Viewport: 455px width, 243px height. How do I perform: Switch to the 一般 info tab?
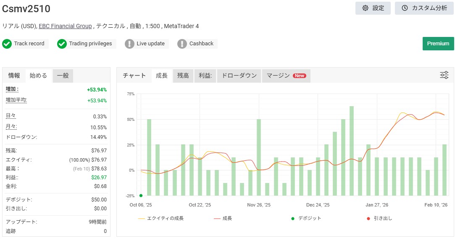pyautogui.click(x=63, y=76)
